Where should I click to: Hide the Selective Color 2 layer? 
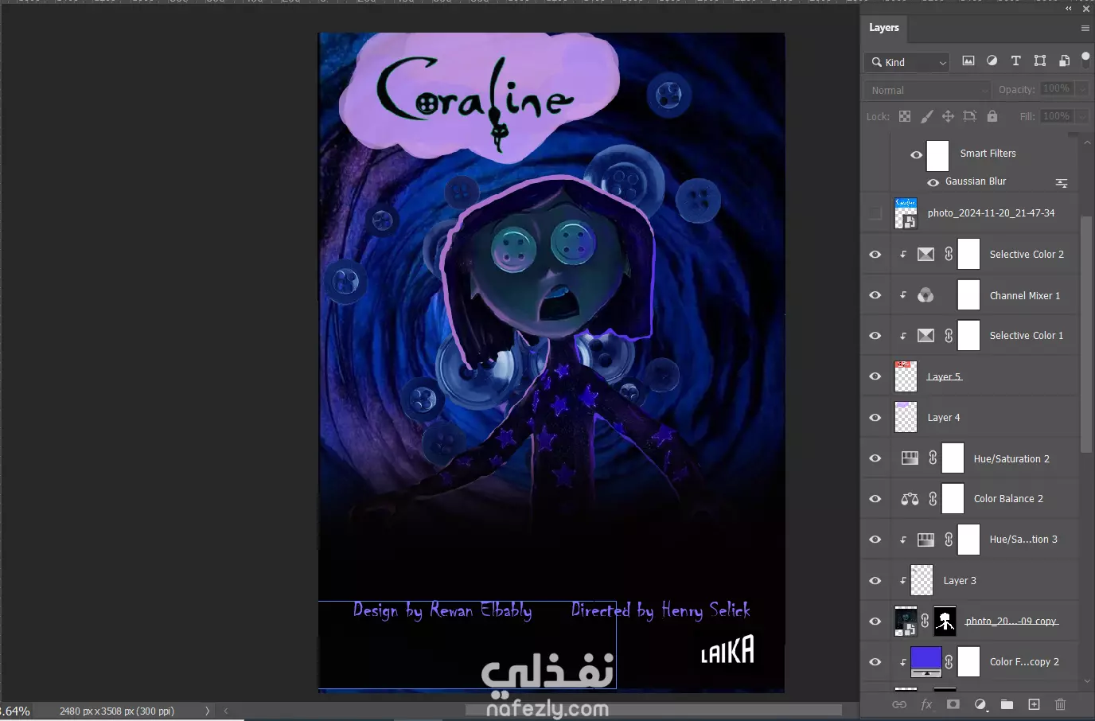pos(875,255)
